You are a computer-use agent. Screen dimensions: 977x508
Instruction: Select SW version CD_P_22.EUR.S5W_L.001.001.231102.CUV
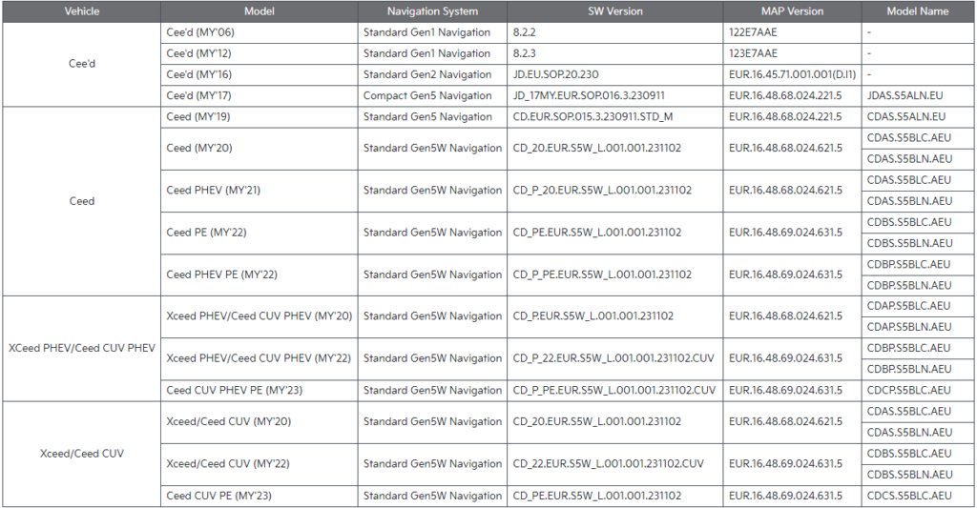tap(615, 358)
